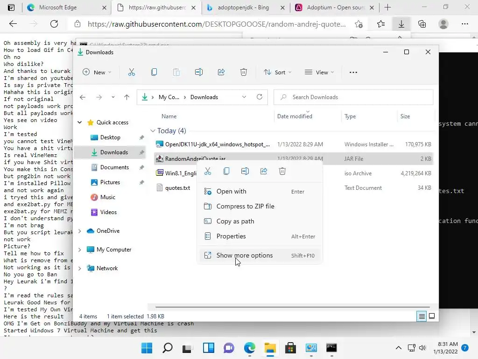Click the Search Downloads field
The height and width of the screenshot is (359, 478).
(x=353, y=97)
